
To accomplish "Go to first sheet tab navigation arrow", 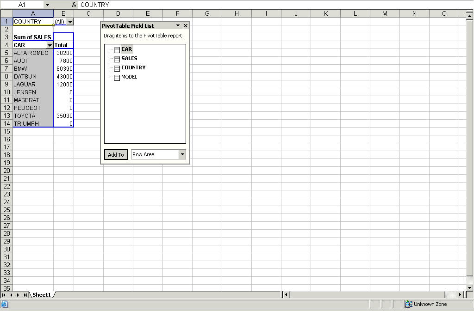I will click(4, 295).
